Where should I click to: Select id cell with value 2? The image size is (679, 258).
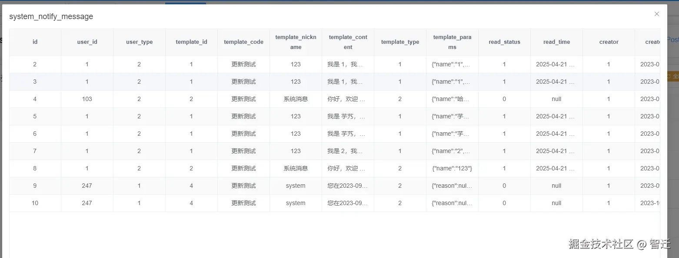[35, 64]
